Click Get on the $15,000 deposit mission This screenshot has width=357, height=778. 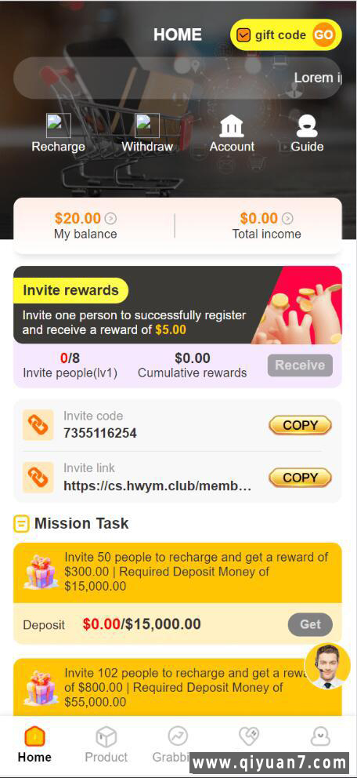point(311,624)
